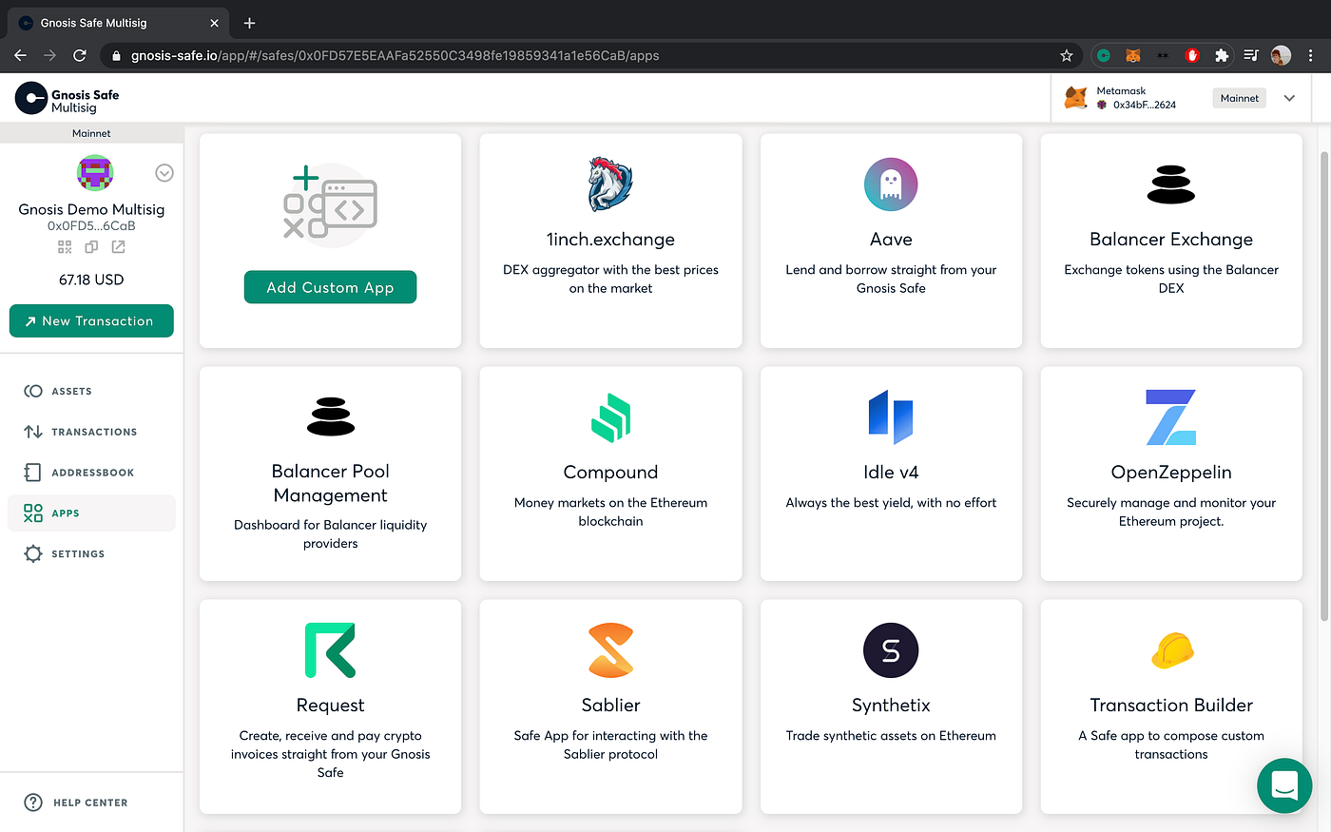This screenshot has width=1331, height=832.
Task: Open MetaMask fox extension in Chrome toolbar
Action: point(1133,55)
